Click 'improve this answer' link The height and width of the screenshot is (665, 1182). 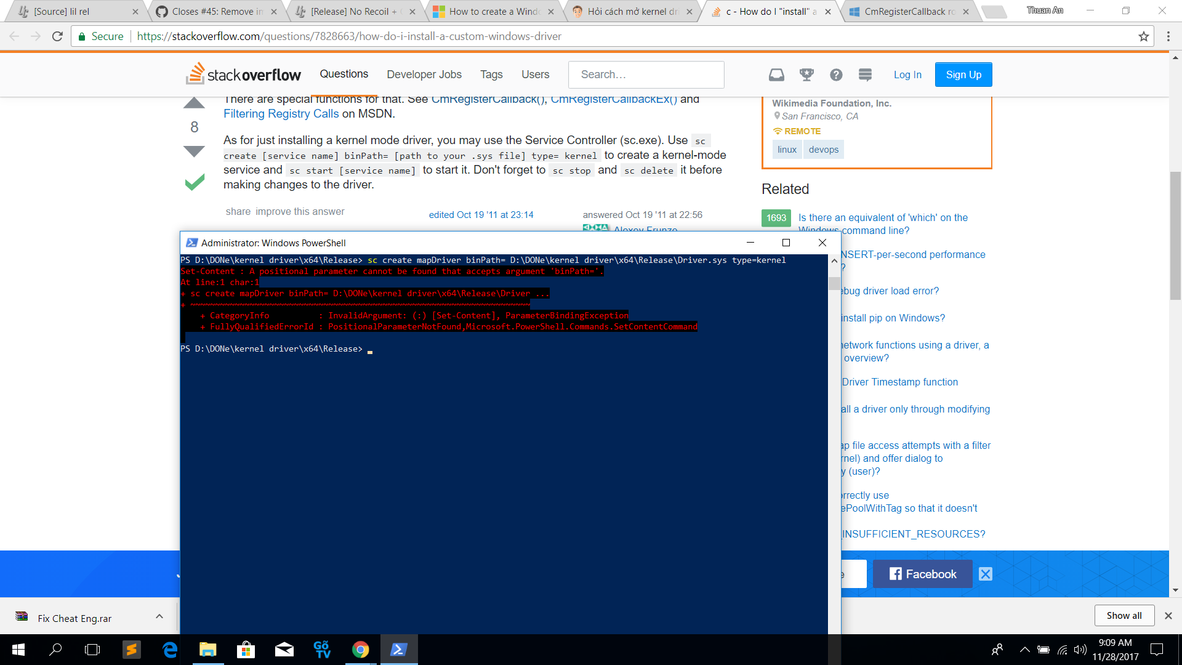[x=300, y=211]
